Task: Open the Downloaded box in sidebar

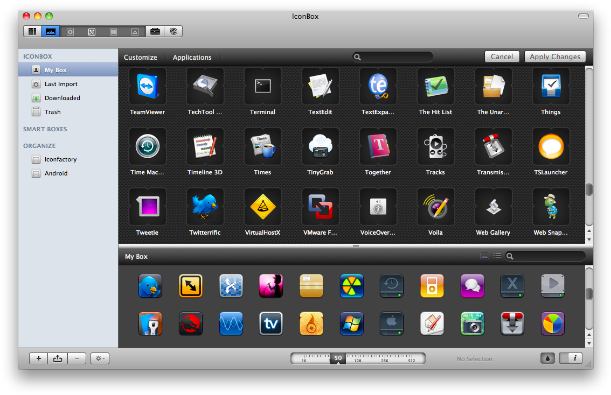Action: [68, 98]
